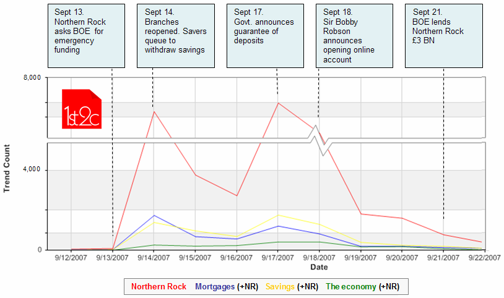
Task: Click the 9/15/2007 date label
Action: 195,258
